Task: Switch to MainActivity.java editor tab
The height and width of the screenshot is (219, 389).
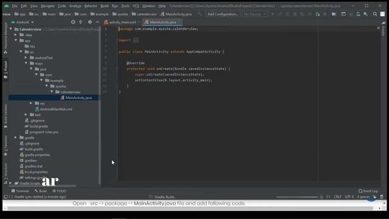Action: tap(162, 22)
